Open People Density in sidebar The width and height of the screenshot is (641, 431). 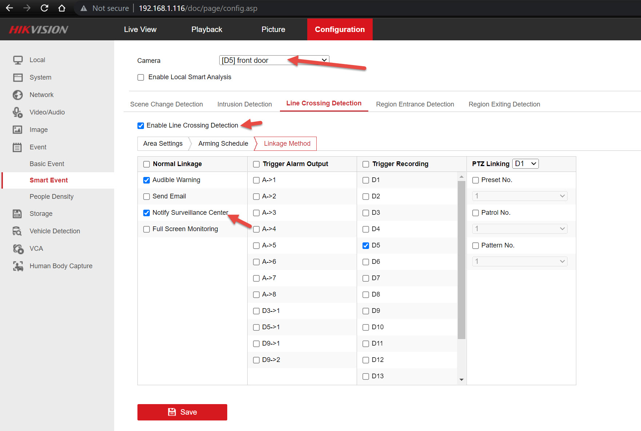point(52,197)
